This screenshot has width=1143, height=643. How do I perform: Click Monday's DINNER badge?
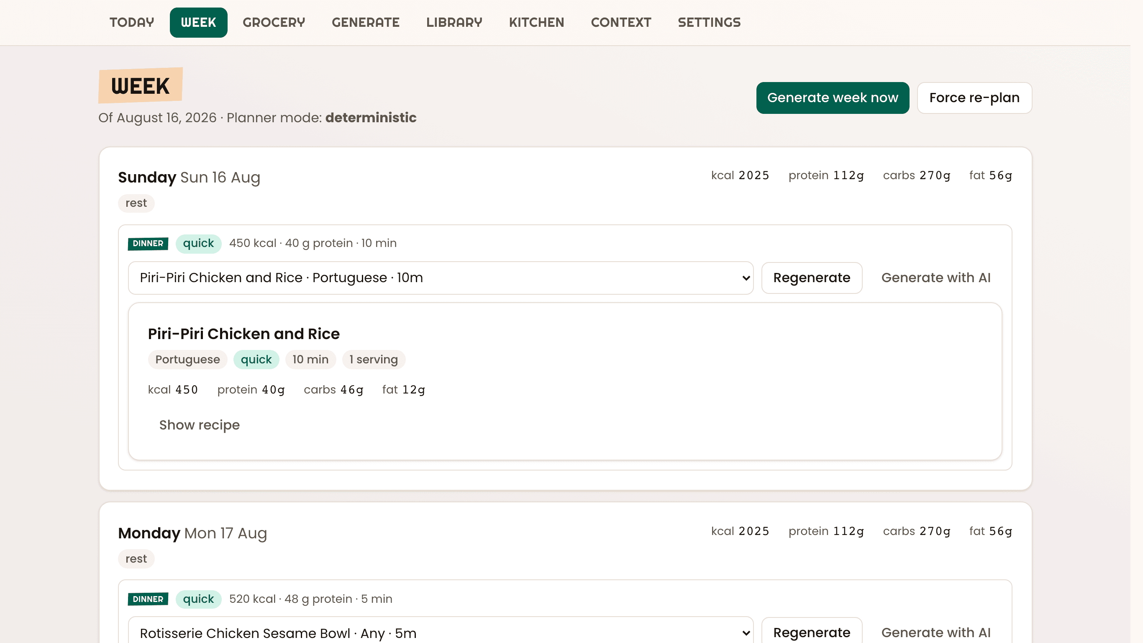point(148,599)
